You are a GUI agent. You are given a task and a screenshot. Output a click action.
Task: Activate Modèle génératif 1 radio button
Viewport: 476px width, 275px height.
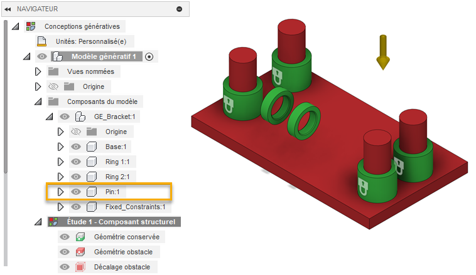click(149, 56)
